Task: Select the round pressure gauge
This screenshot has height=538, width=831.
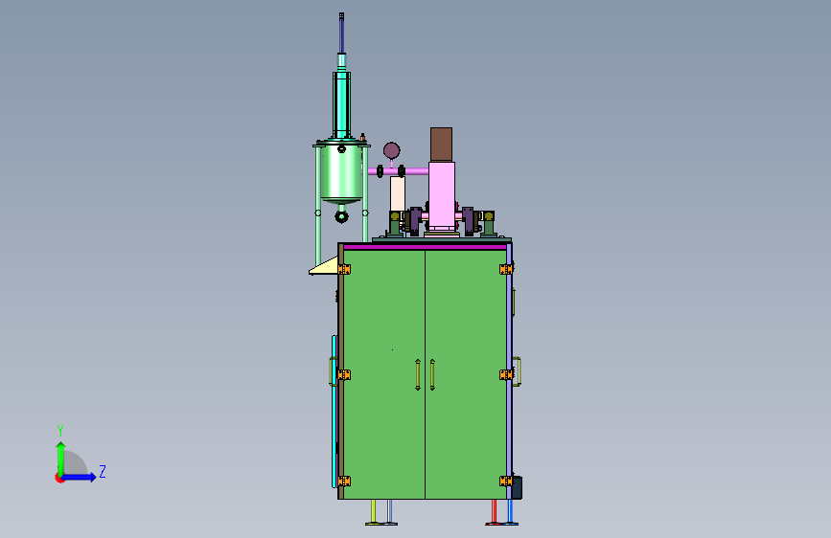Action: coord(392,151)
